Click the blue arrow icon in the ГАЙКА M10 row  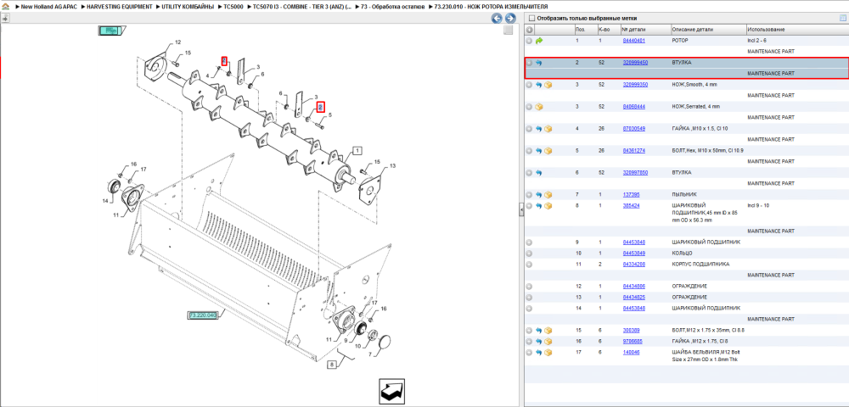click(x=539, y=129)
